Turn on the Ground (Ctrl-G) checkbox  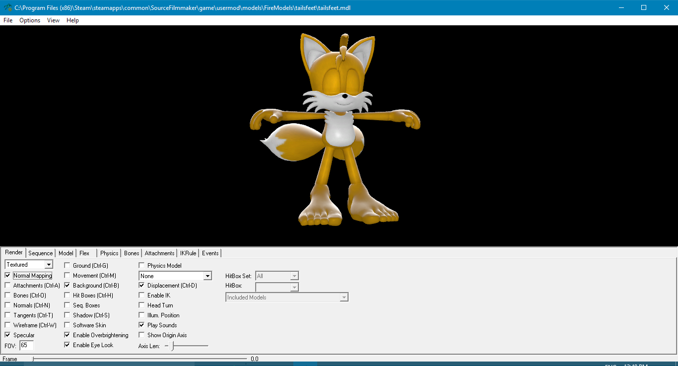(68, 266)
